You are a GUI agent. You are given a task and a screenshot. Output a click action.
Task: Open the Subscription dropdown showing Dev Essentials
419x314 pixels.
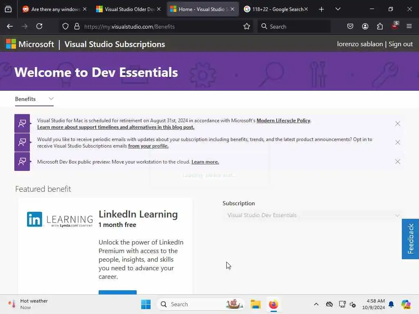(x=313, y=215)
